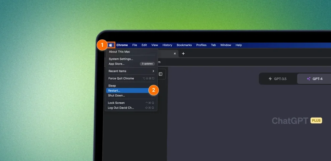
Task: Click the yellow PLUS badge
Action: (x=316, y=121)
